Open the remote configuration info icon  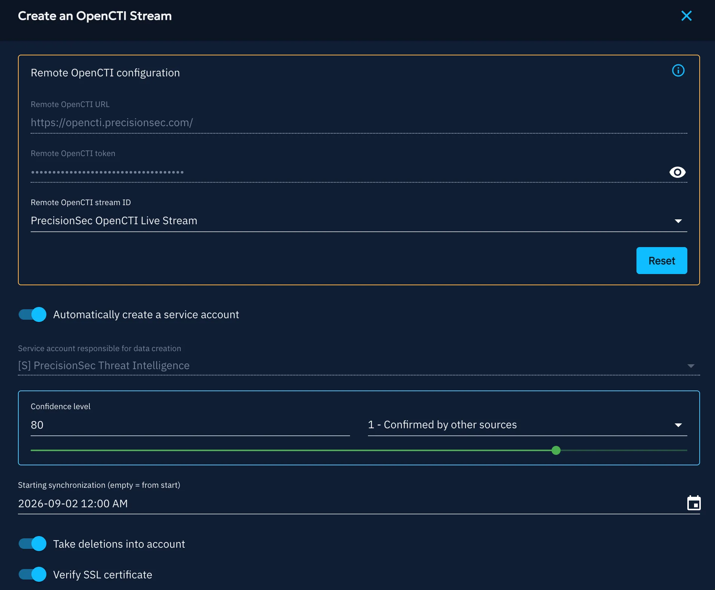[x=678, y=70]
